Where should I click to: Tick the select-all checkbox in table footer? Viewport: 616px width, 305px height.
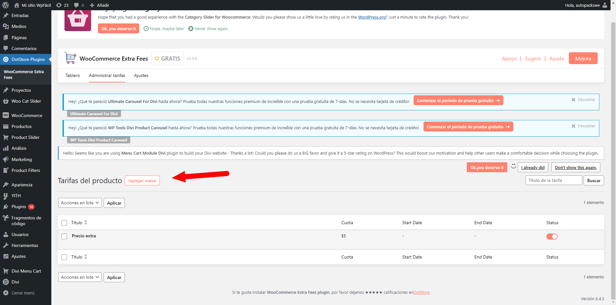coord(64,257)
